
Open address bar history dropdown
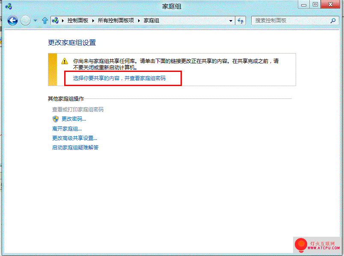231,21
